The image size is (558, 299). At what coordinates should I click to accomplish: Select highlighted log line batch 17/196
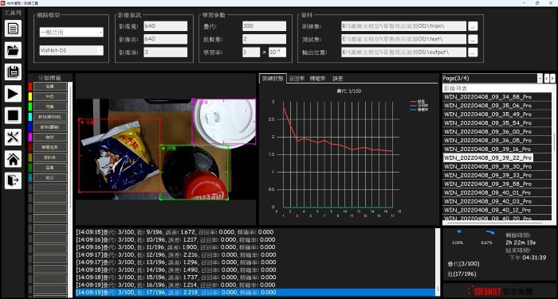[255, 293]
